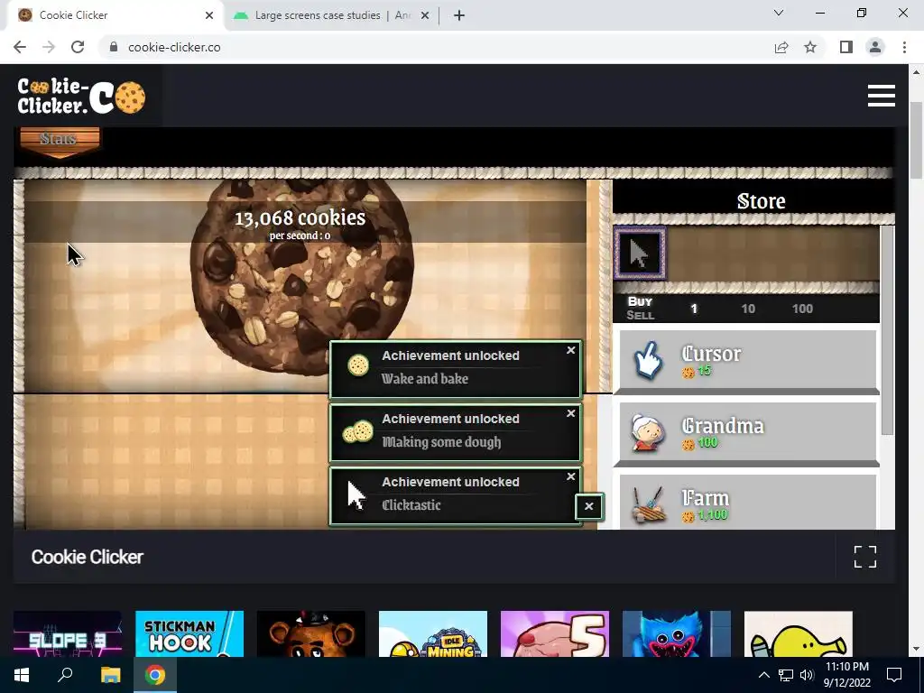924x693 pixels.
Task: Open File Explorer from the taskbar
Action: [110, 675]
